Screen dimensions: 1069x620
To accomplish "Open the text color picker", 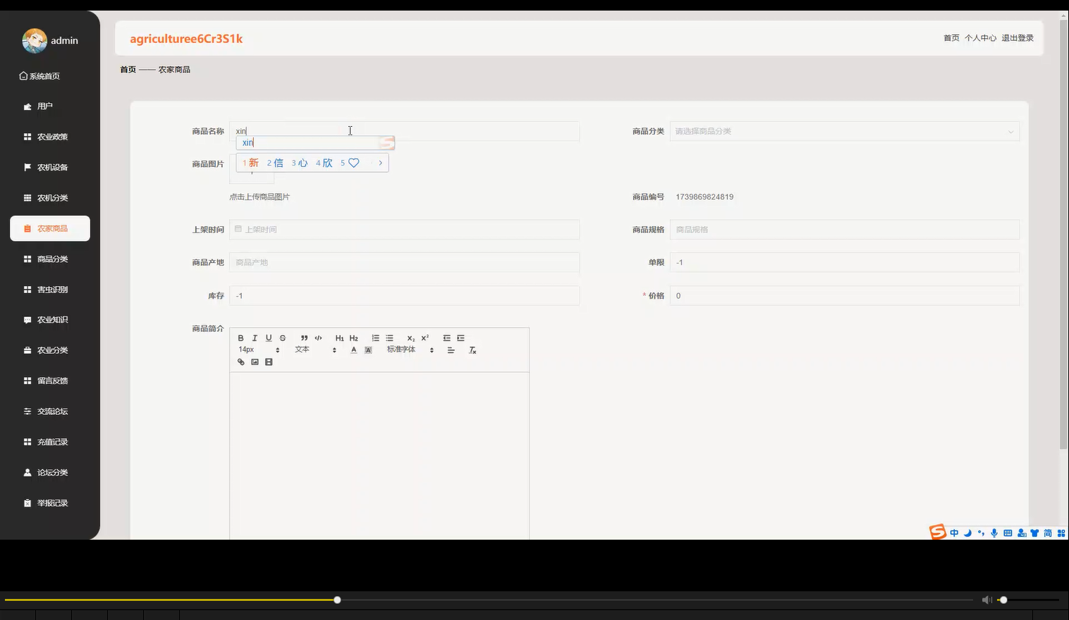I will pos(353,350).
